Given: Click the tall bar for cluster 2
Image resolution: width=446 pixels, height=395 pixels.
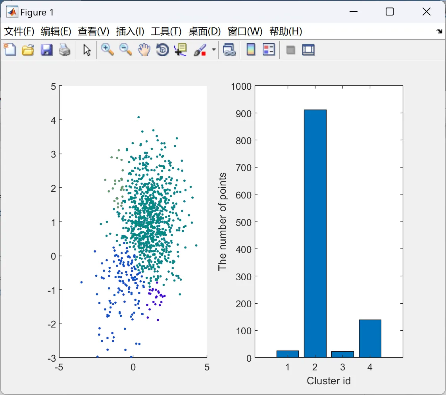Looking at the screenshot, I should coord(315,234).
